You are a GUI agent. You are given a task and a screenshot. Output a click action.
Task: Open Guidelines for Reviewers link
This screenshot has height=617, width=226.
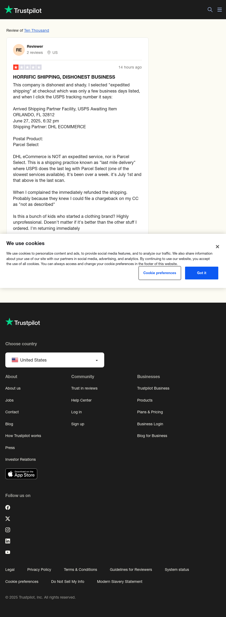tap(131, 570)
